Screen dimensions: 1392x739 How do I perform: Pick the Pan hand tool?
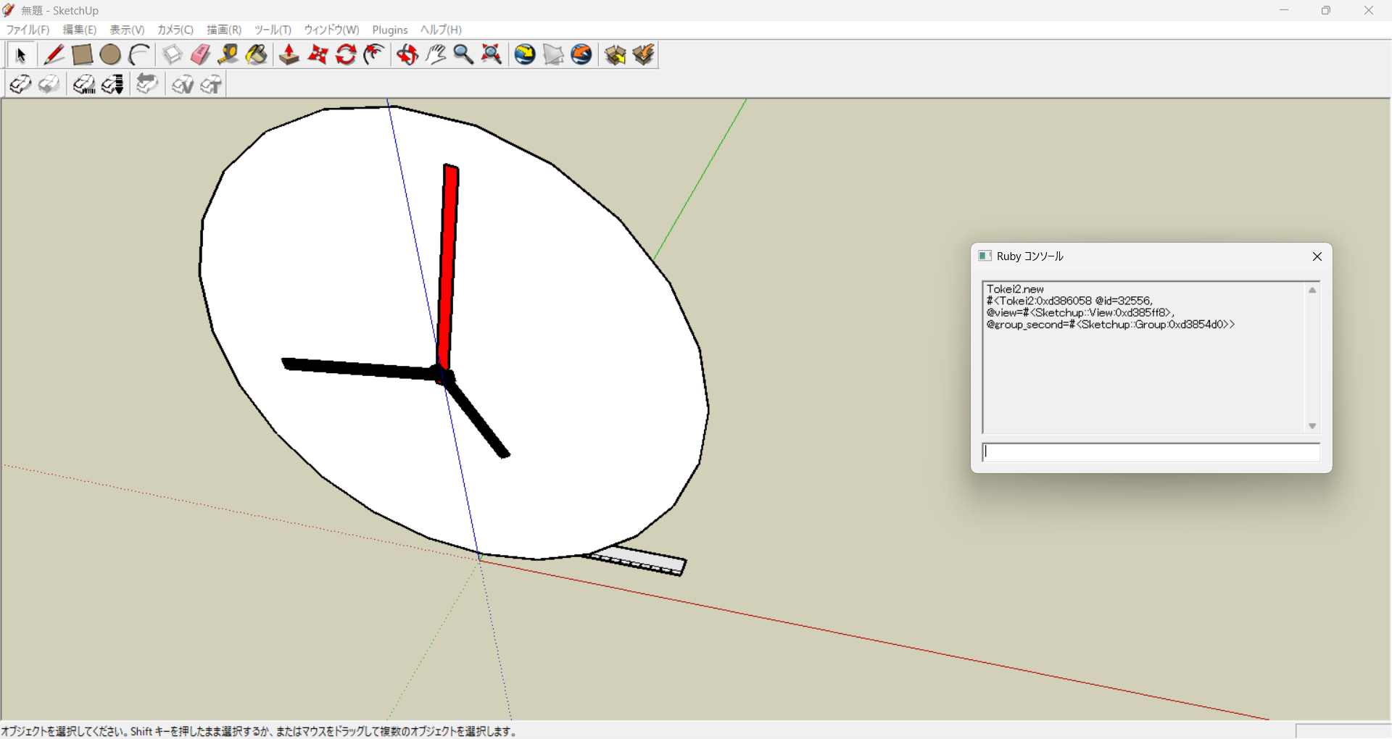(436, 55)
